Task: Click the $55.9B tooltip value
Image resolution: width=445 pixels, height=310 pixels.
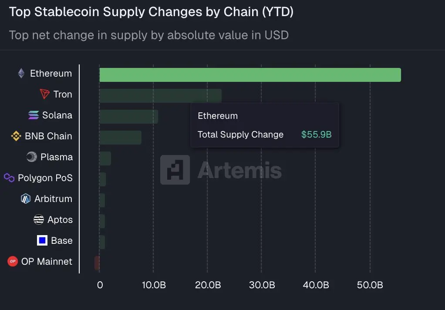Action: point(316,135)
